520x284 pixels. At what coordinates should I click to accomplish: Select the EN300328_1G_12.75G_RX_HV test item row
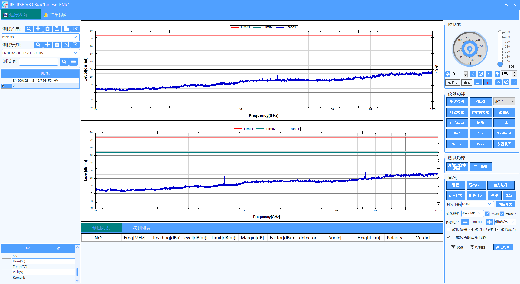click(x=40, y=80)
